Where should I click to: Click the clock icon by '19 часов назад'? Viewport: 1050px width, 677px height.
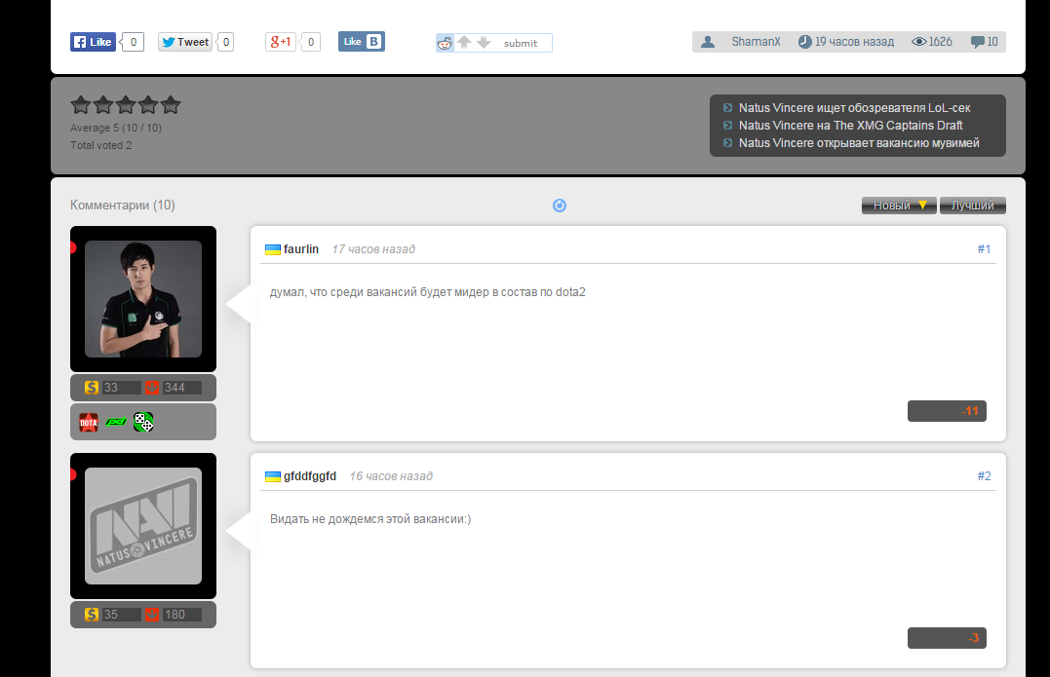tap(805, 42)
